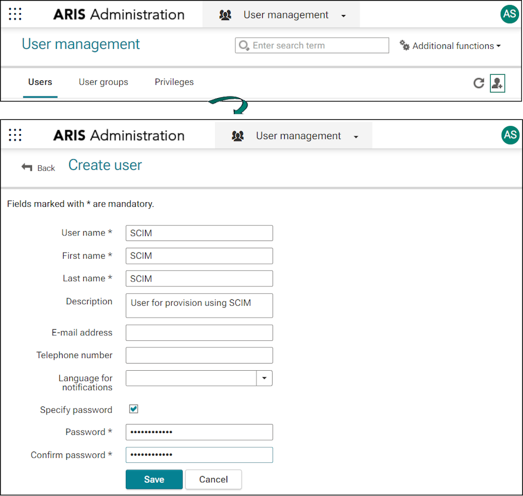Click the gears icon beside Additional functions
Image resolution: width=523 pixels, height=496 pixels.
pyautogui.click(x=404, y=45)
